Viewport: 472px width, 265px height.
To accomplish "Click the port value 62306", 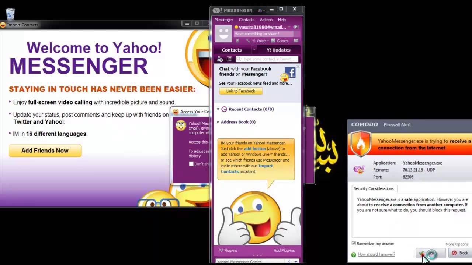I will [408, 177].
